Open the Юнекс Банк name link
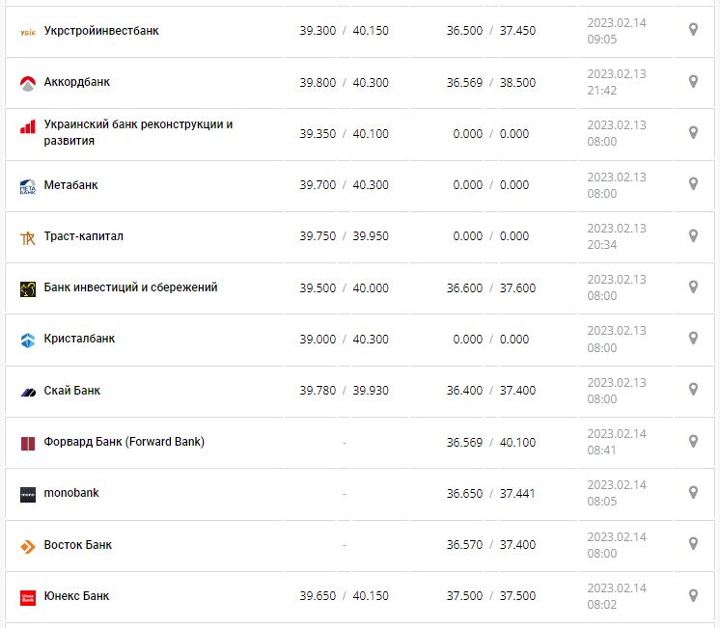Image resolution: width=720 pixels, height=628 pixels. tap(76, 596)
